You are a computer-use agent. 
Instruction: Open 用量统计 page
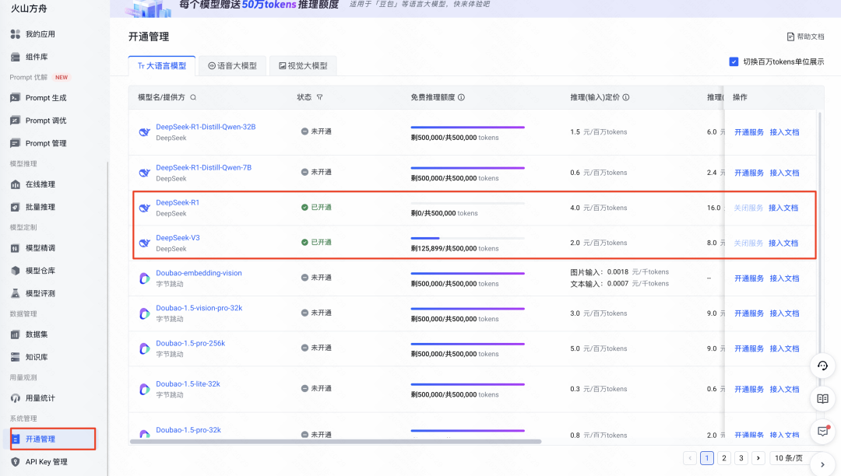32,398
